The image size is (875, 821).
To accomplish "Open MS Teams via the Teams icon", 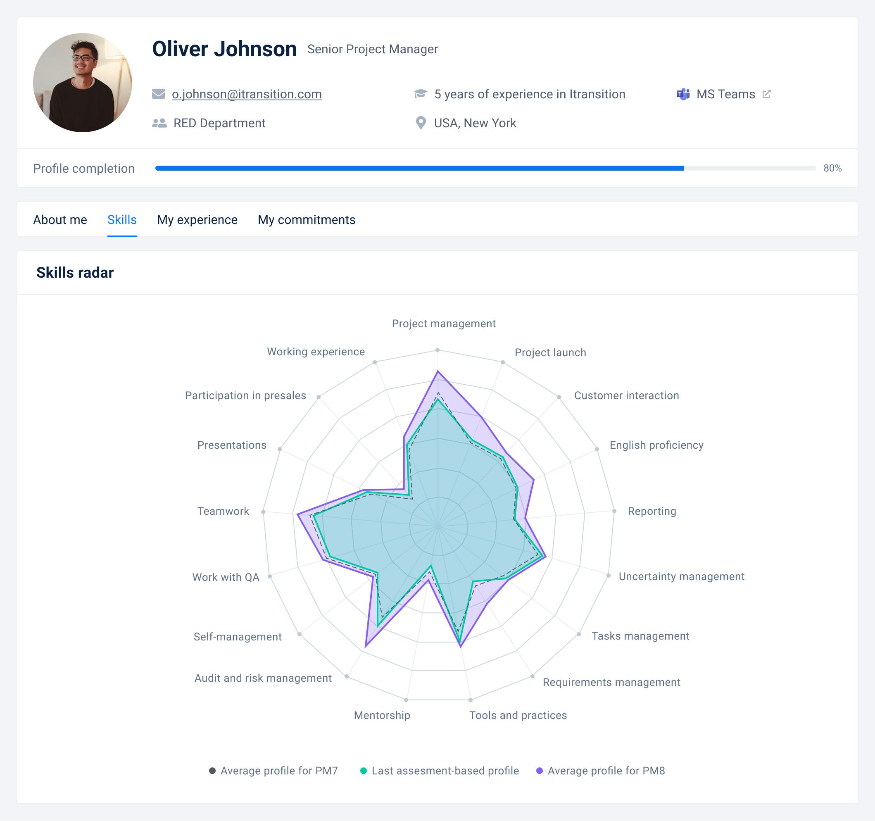I will (682, 93).
